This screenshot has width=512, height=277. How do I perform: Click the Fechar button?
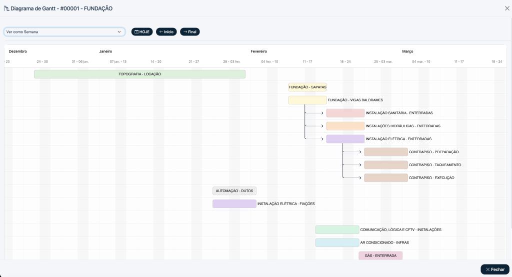[x=495, y=270]
